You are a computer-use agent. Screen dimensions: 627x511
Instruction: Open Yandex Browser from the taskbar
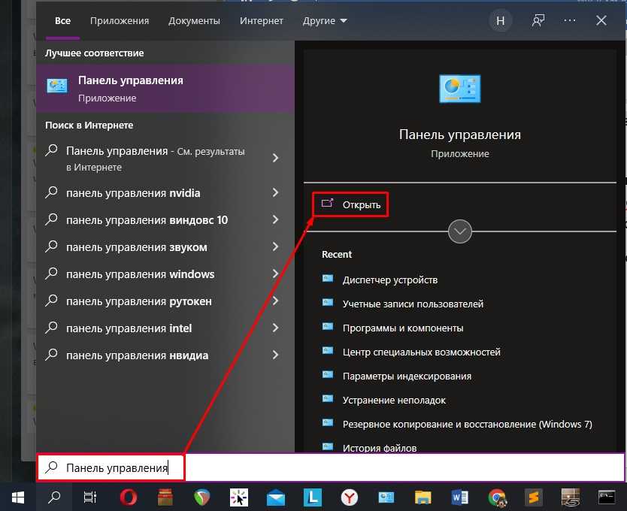point(350,497)
